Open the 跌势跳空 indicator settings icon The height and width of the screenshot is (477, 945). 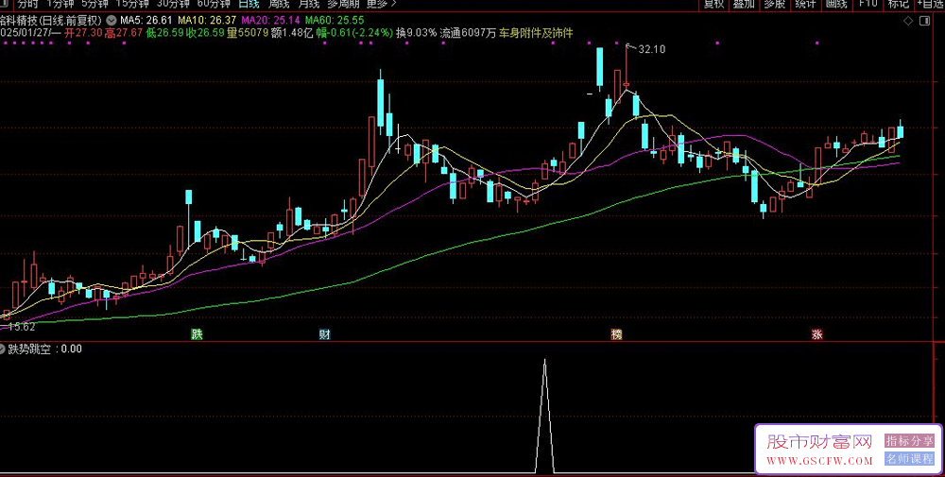(3, 349)
